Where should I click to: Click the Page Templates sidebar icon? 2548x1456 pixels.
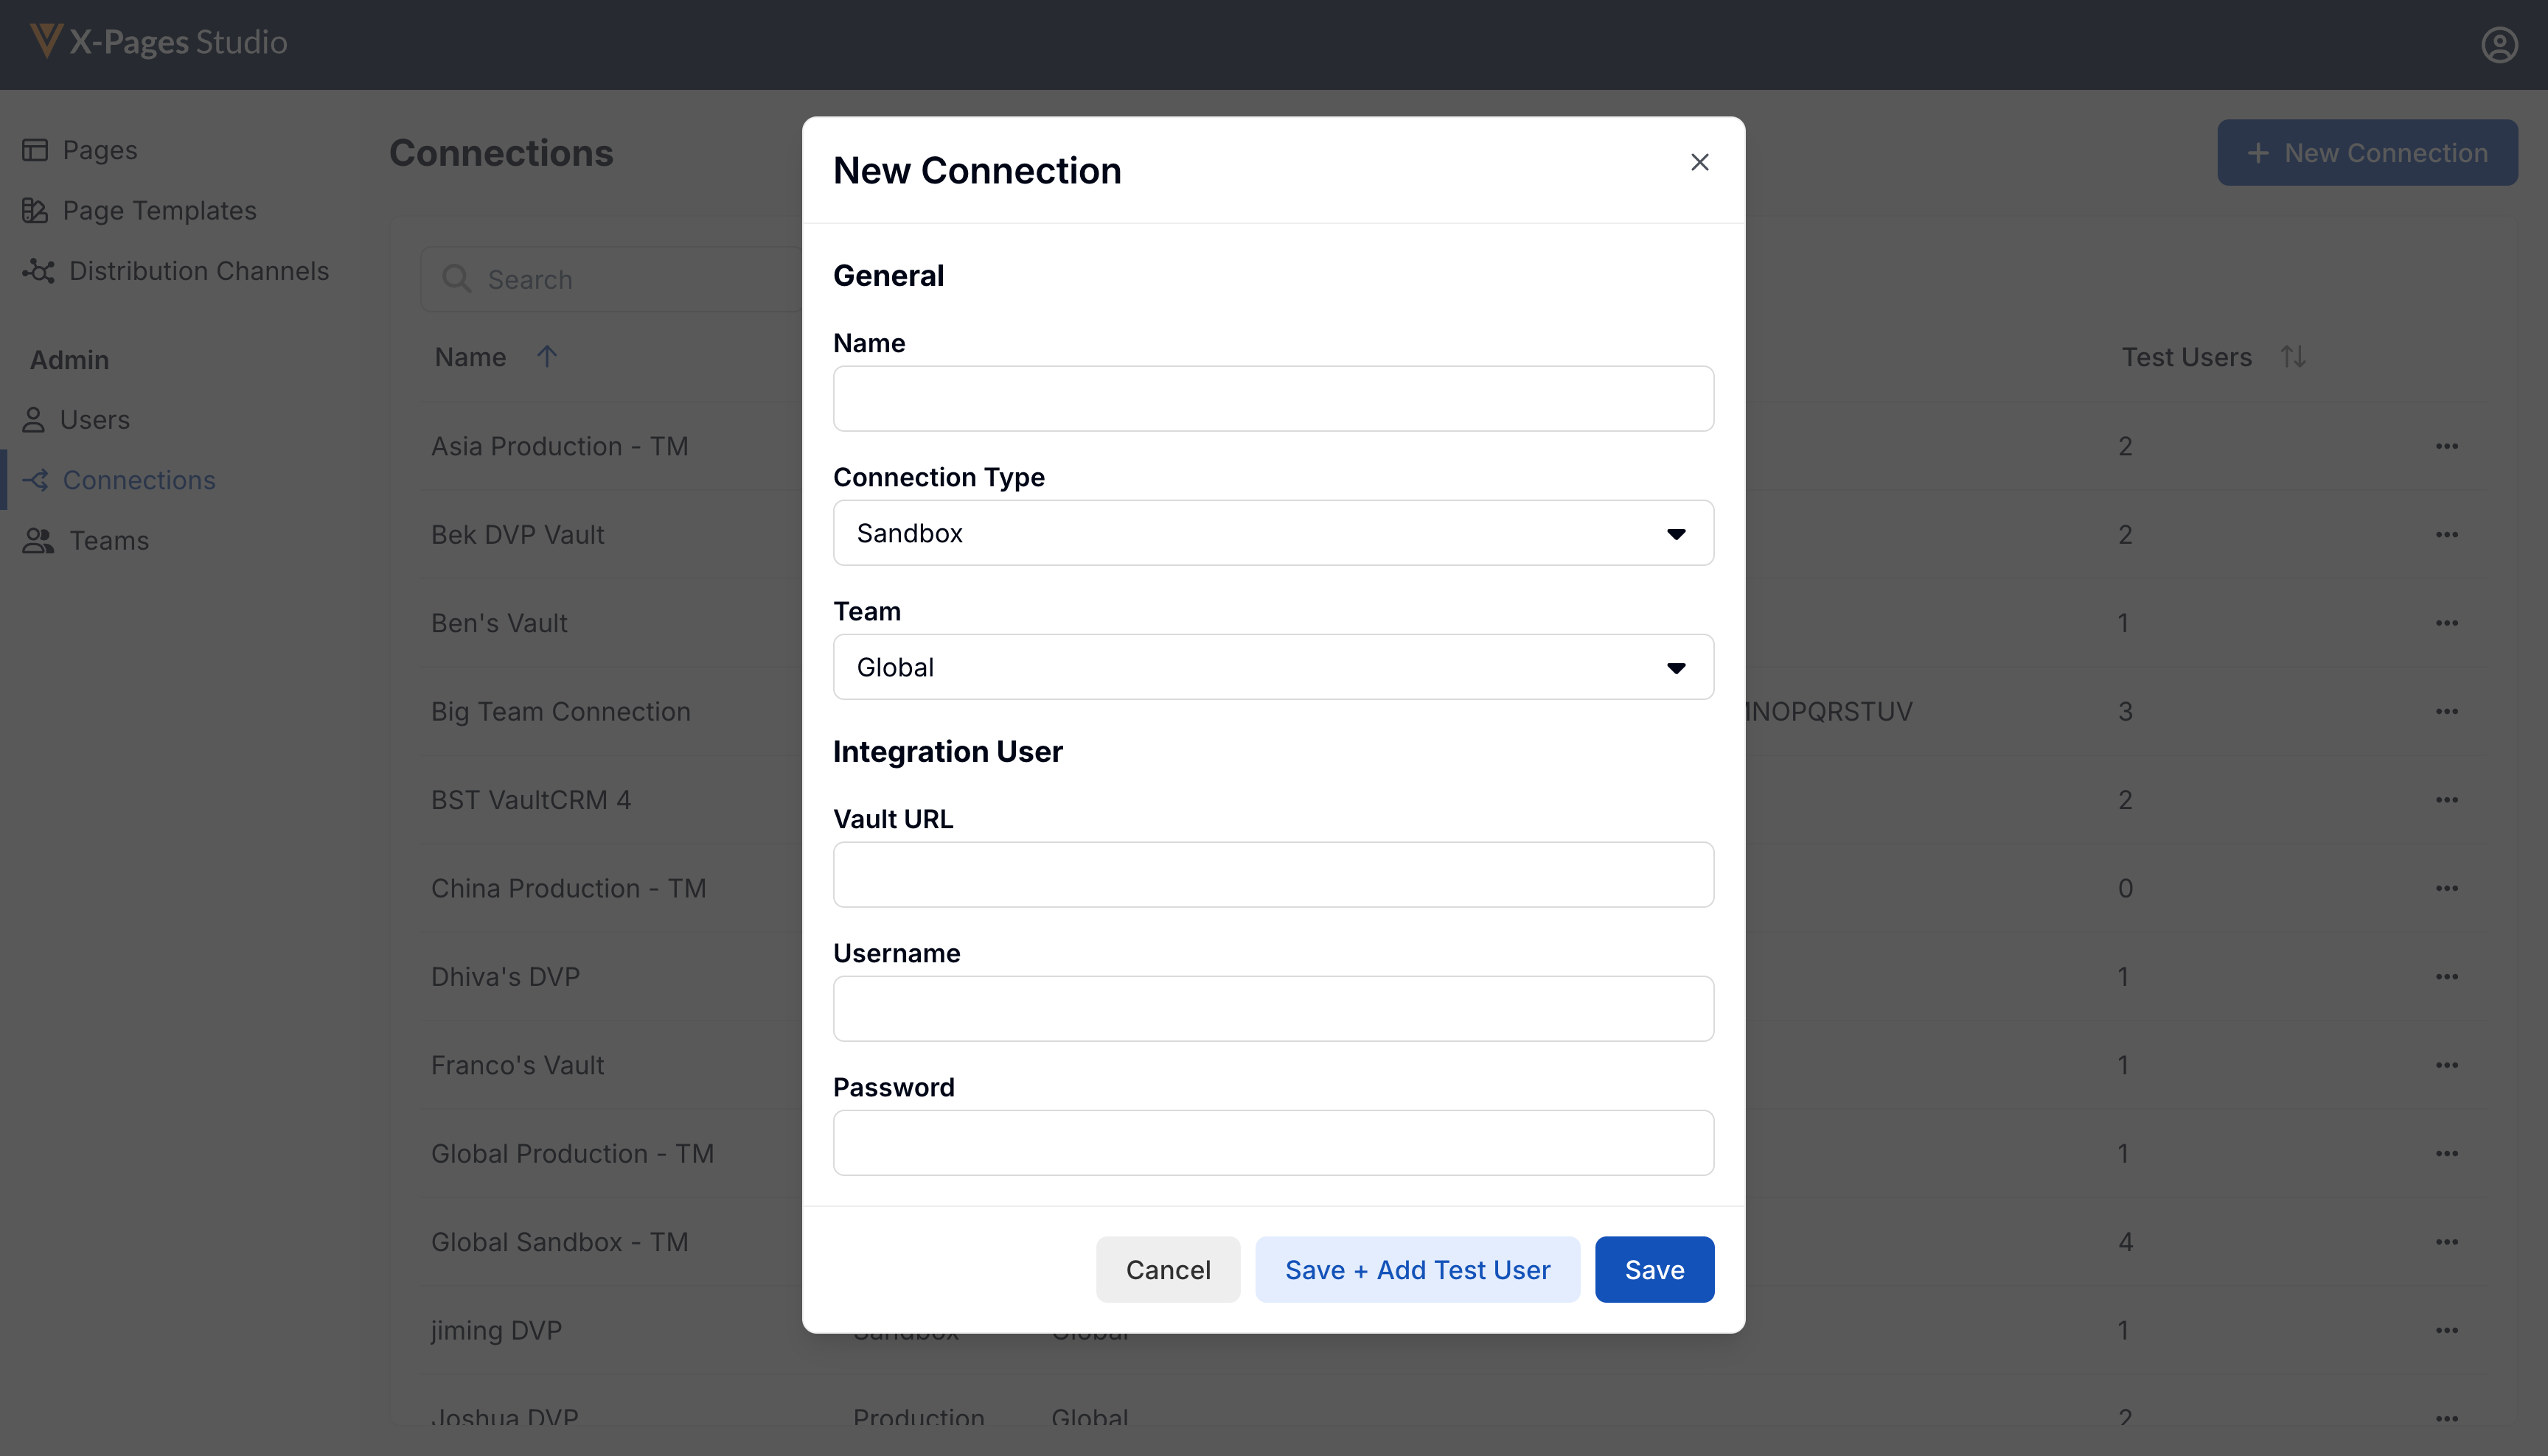click(x=35, y=210)
